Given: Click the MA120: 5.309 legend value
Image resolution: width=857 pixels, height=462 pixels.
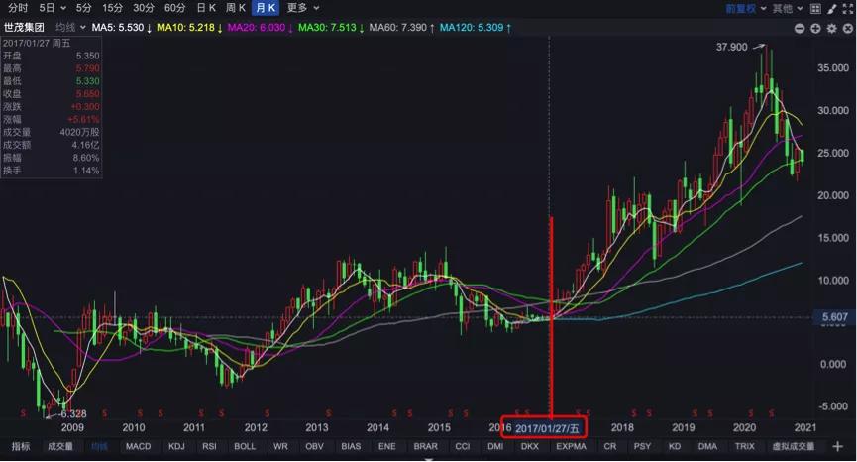Looking at the screenshot, I should [x=472, y=28].
